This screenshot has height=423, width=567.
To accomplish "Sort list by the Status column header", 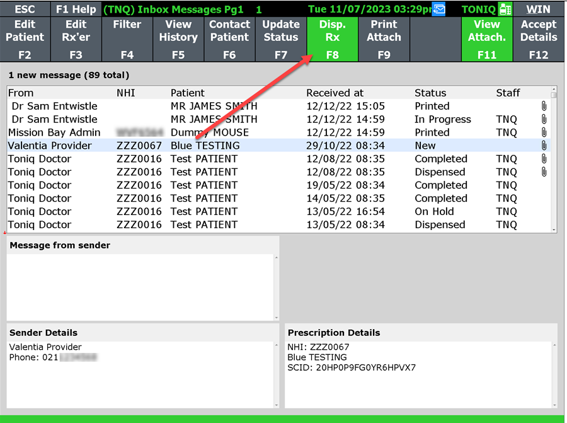I will 430,93.
